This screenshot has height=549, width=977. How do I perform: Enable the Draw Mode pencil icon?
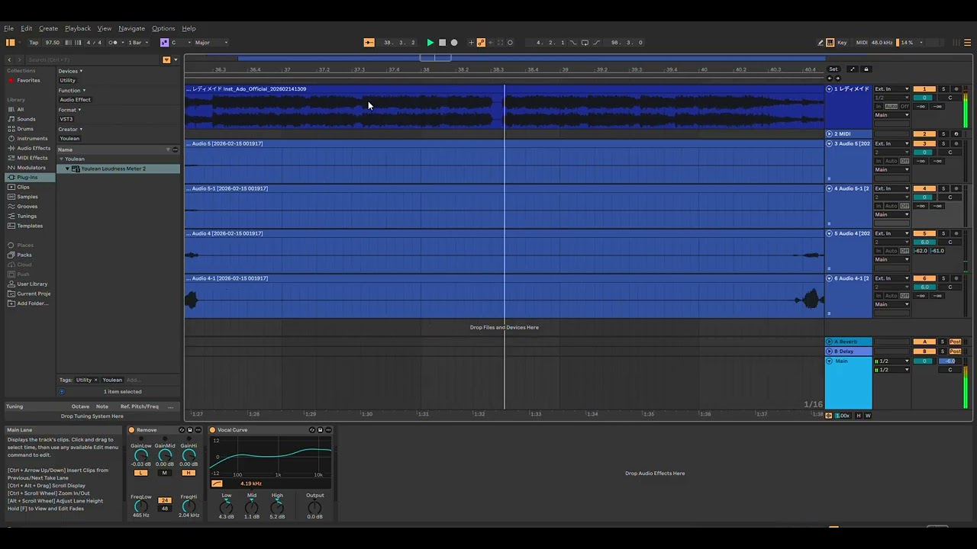tap(820, 43)
